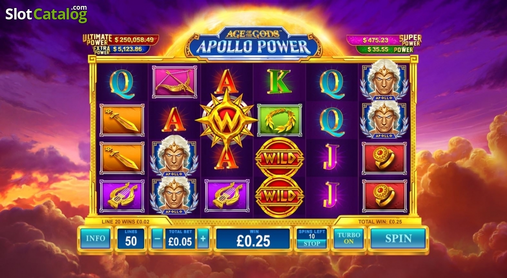507x278 pixels.
Task: Increase total bet with plus button
Action: click(x=203, y=238)
